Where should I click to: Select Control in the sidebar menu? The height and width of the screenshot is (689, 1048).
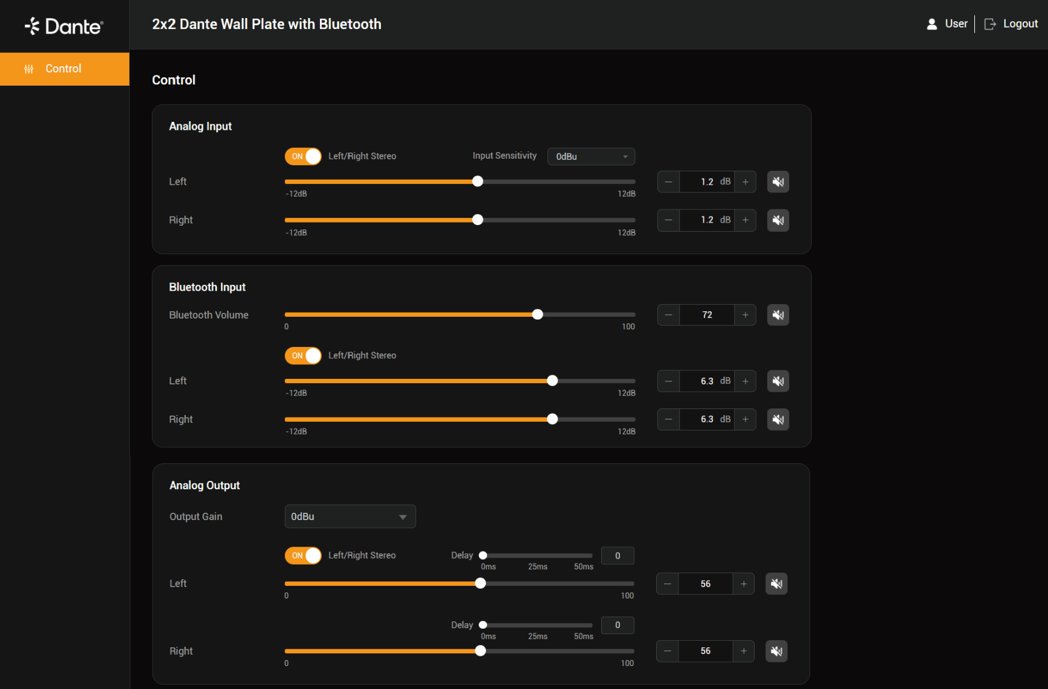63,68
